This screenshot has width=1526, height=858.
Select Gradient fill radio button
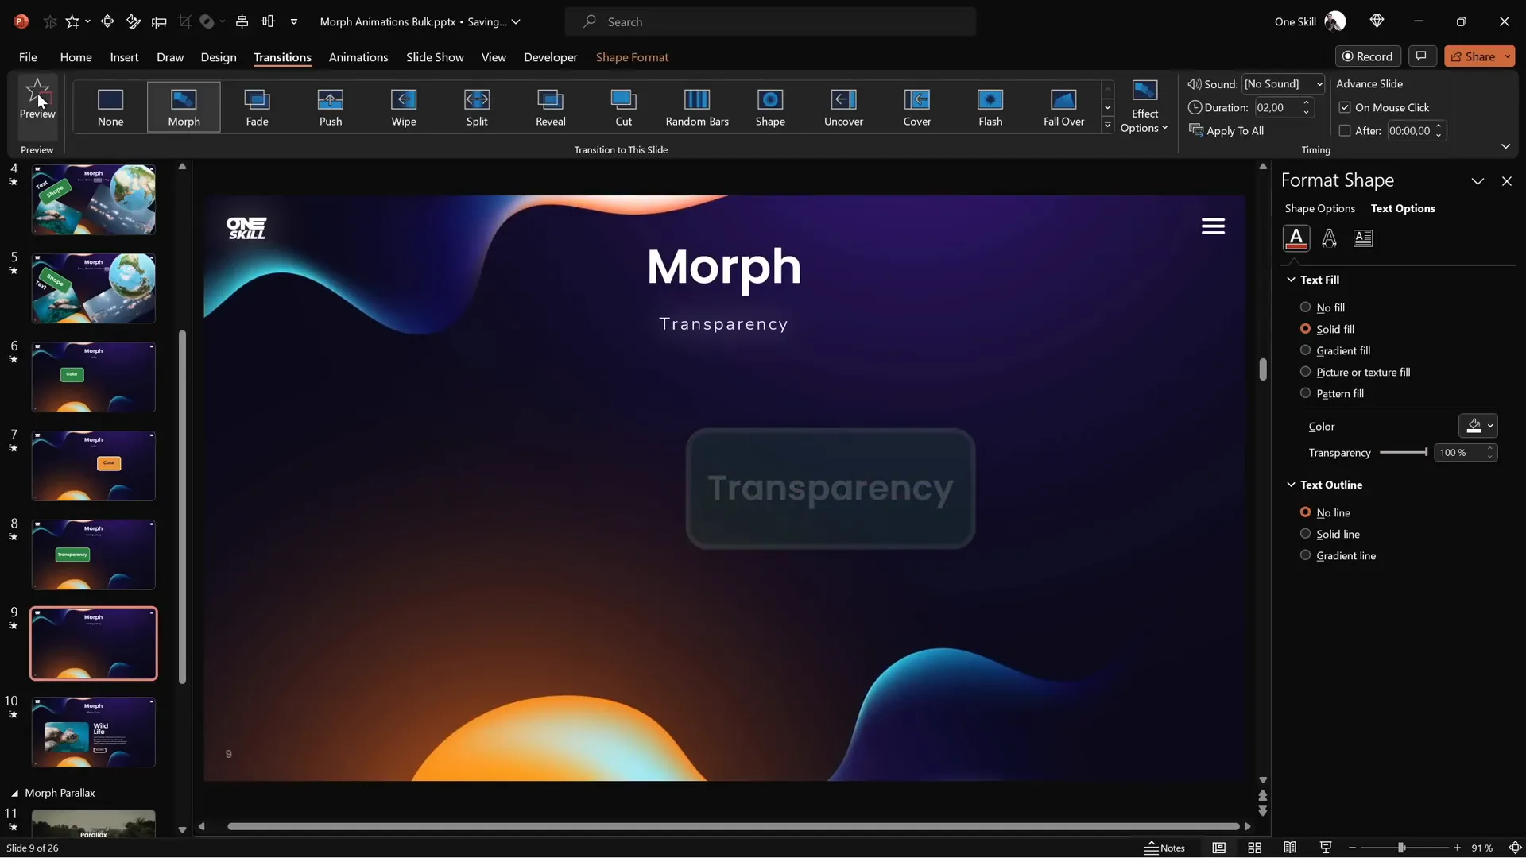click(x=1305, y=350)
